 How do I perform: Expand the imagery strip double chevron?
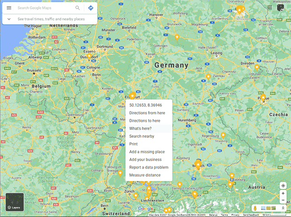click(283, 208)
